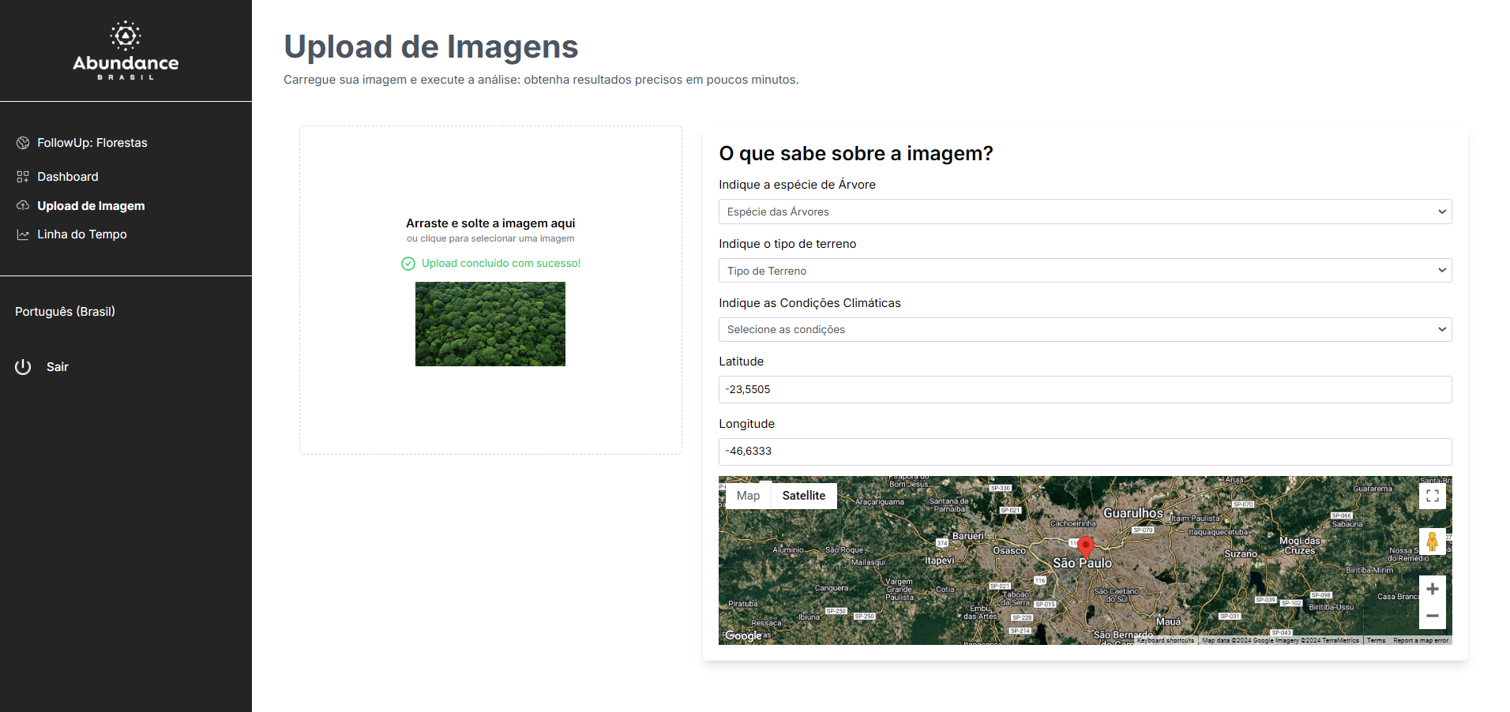This screenshot has width=1510, height=712.
Task: Click the FollowUp: Florestas globe icon
Action: point(23,143)
